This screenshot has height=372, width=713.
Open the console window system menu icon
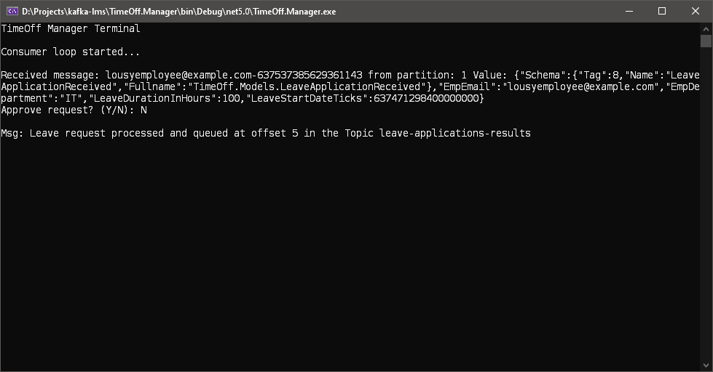click(12, 11)
